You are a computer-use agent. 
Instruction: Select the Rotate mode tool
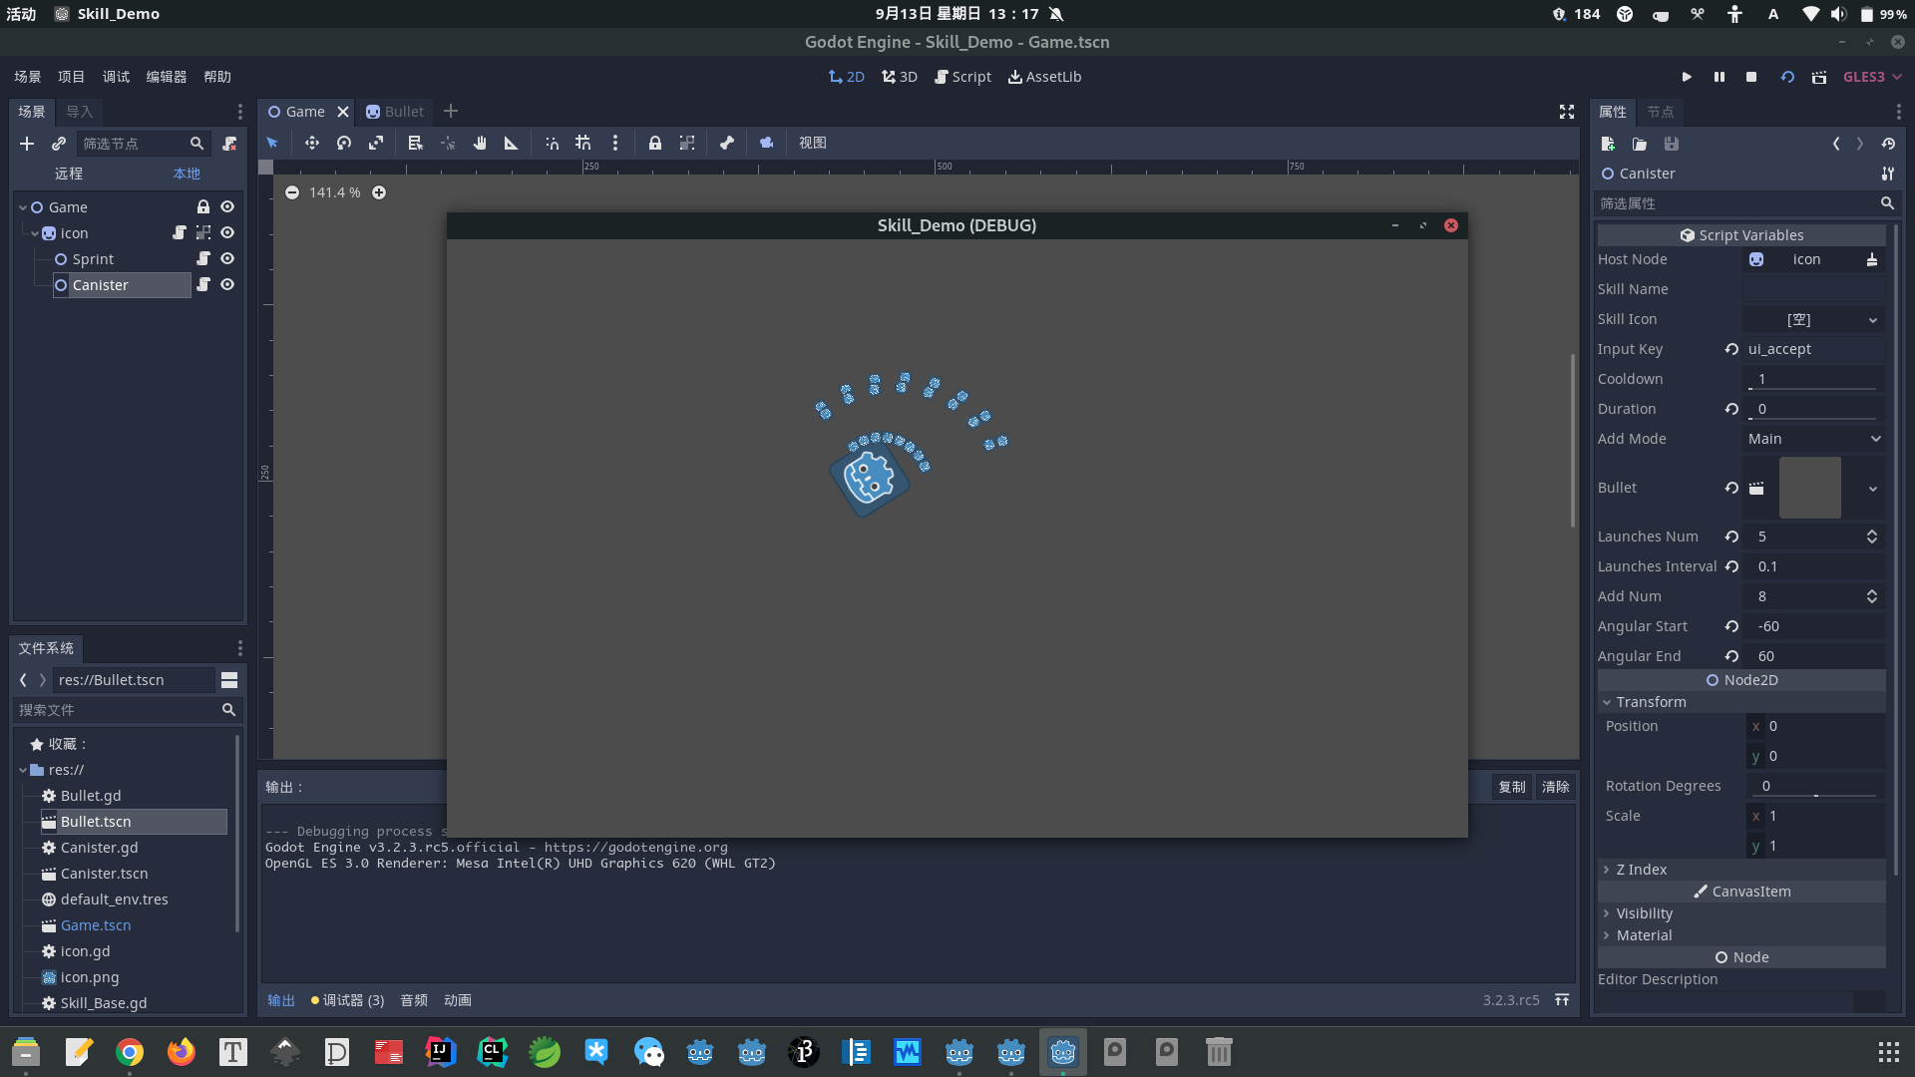click(344, 143)
